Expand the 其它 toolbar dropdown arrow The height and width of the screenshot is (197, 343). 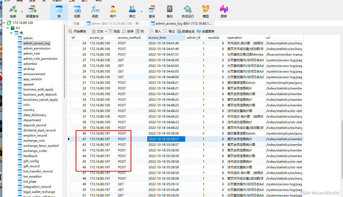coord(141,12)
